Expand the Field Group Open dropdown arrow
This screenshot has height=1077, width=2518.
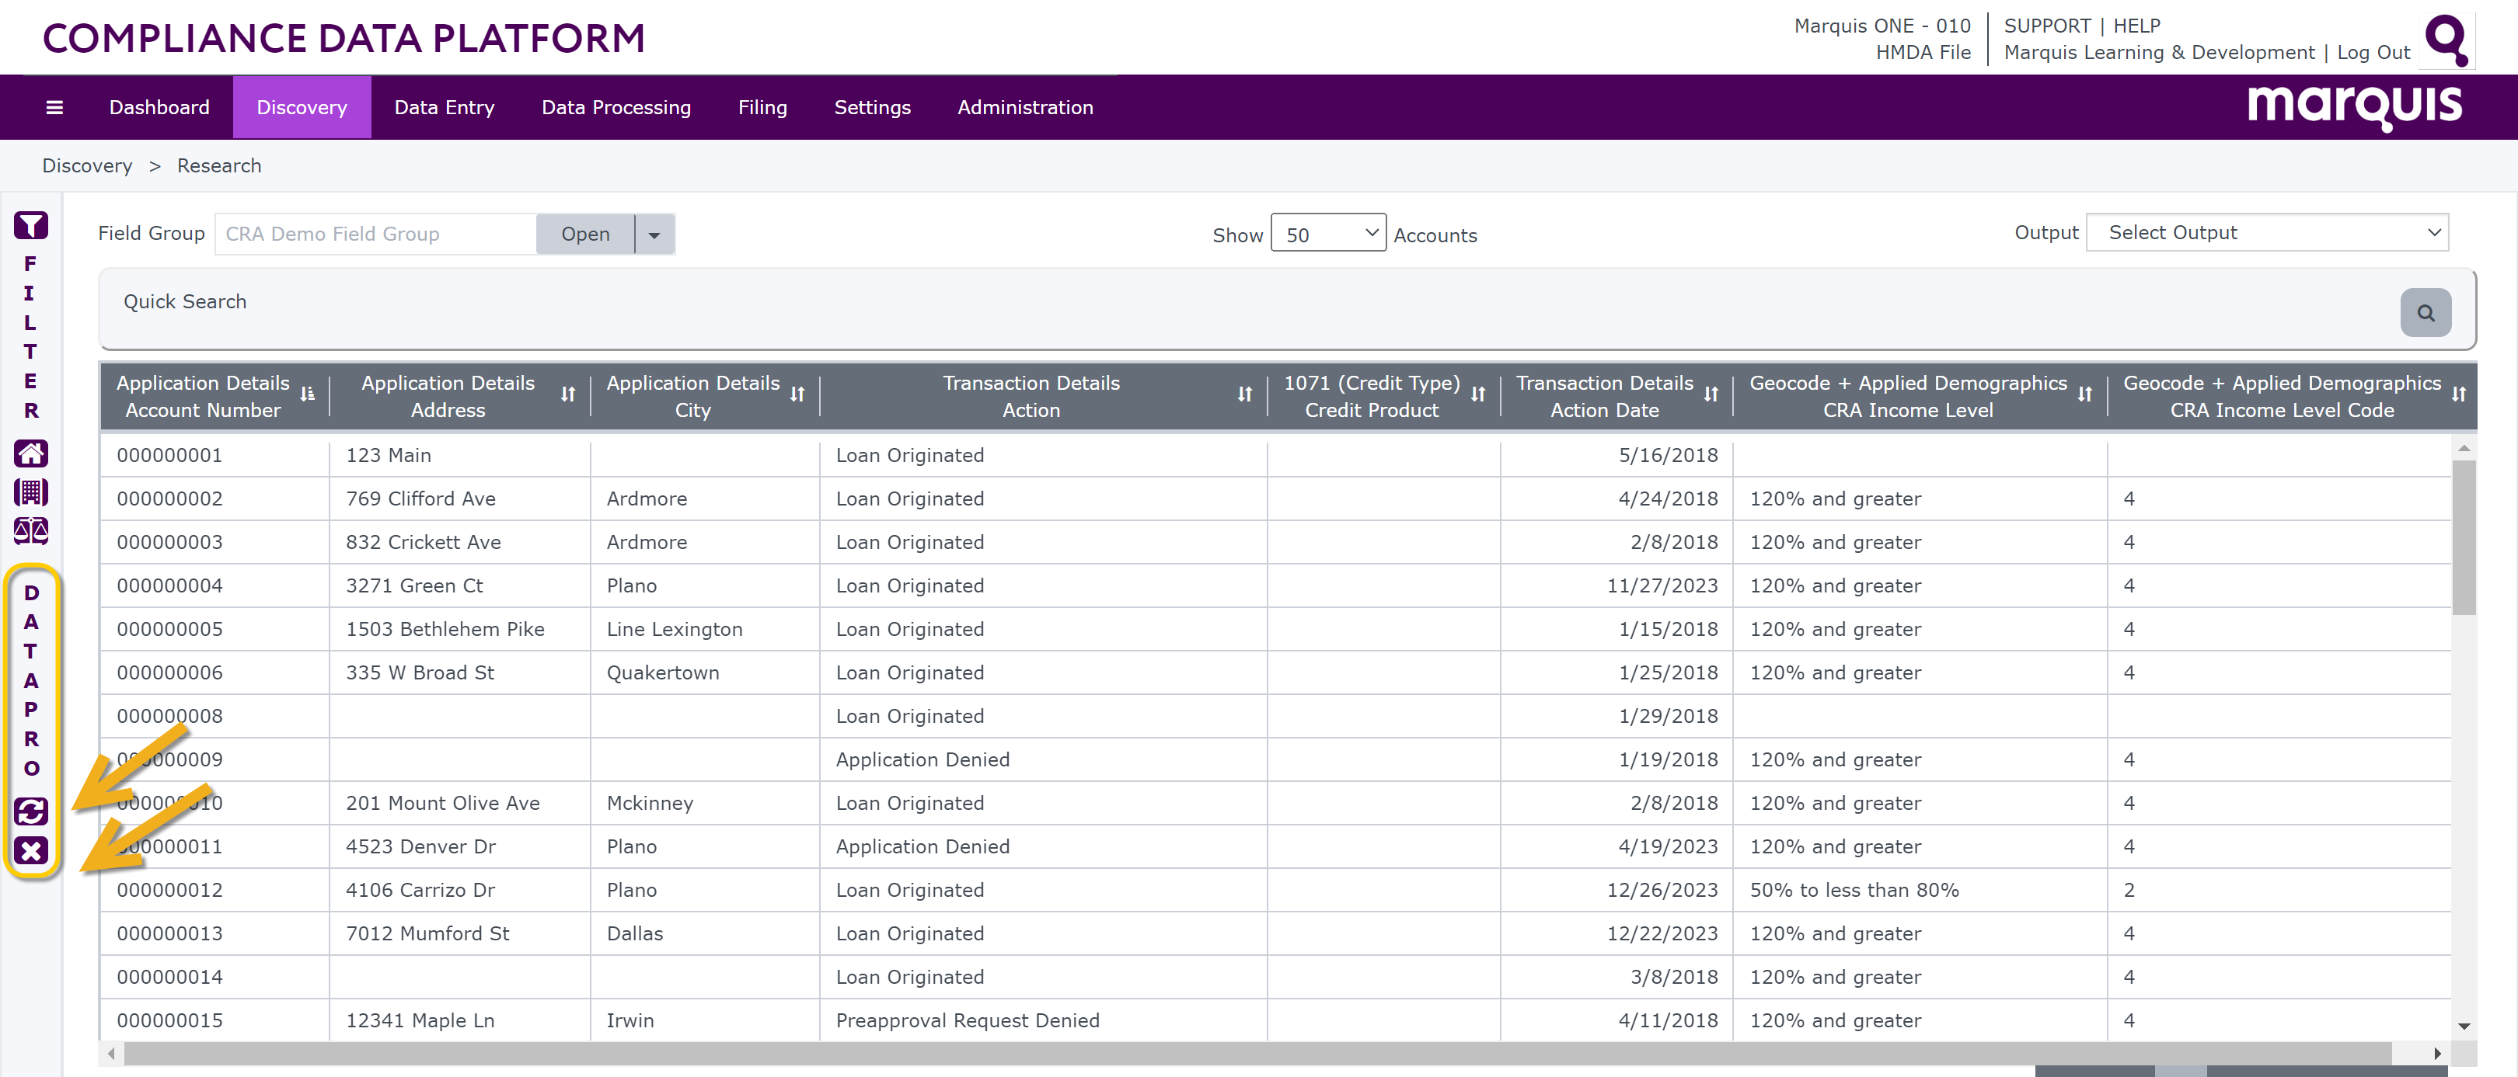pyautogui.click(x=654, y=235)
